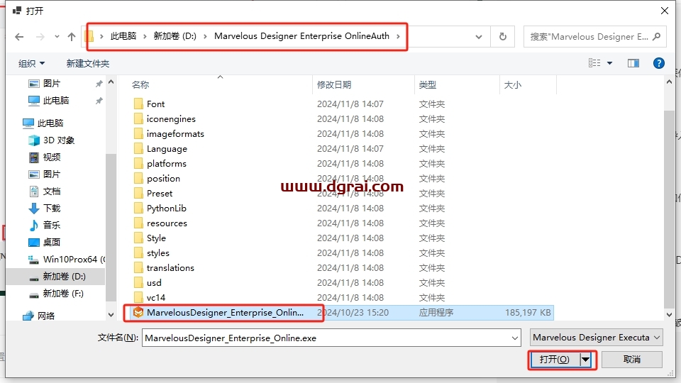Open the Marvelous Designer Executa file type dropdown
681x383 pixels.
click(596, 338)
